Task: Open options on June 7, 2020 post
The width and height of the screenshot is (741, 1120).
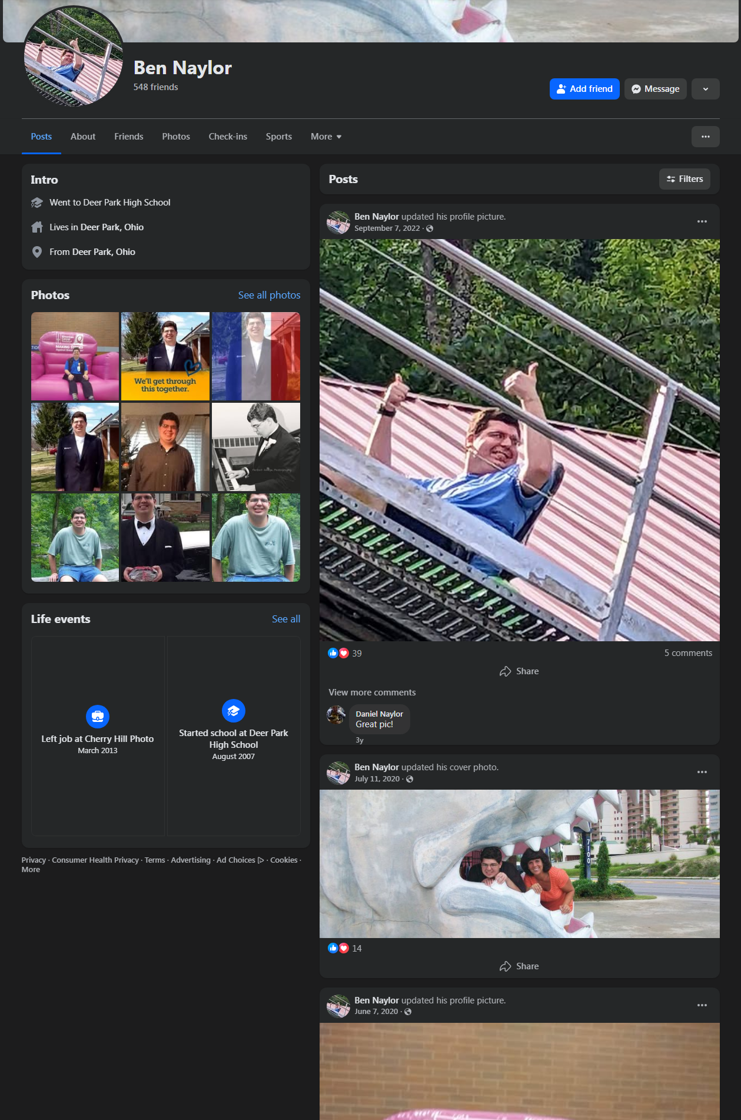Action: point(702,1006)
